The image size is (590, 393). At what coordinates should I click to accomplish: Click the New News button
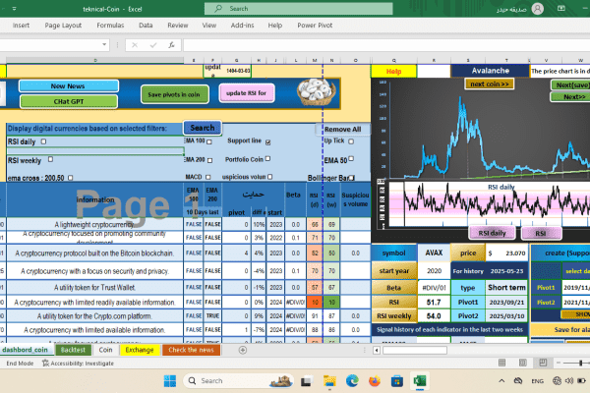(x=69, y=86)
